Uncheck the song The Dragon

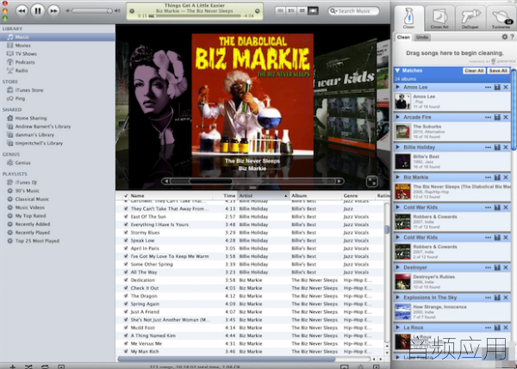coord(126,296)
